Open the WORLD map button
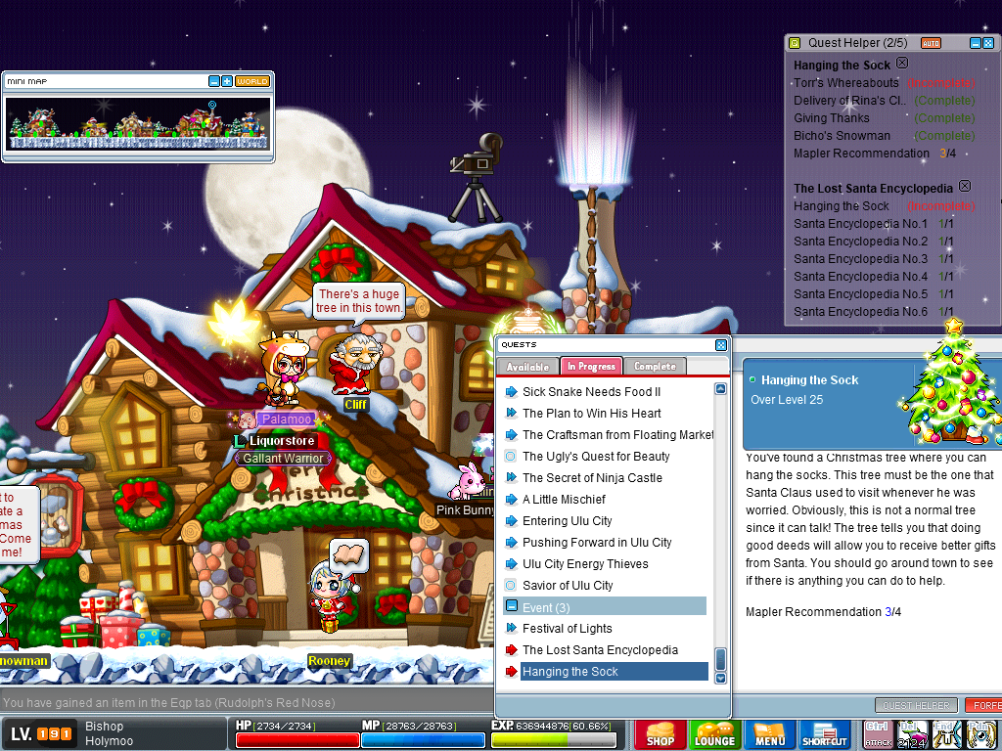Image resolution: width=1002 pixels, height=751 pixels. pos(251,81)
